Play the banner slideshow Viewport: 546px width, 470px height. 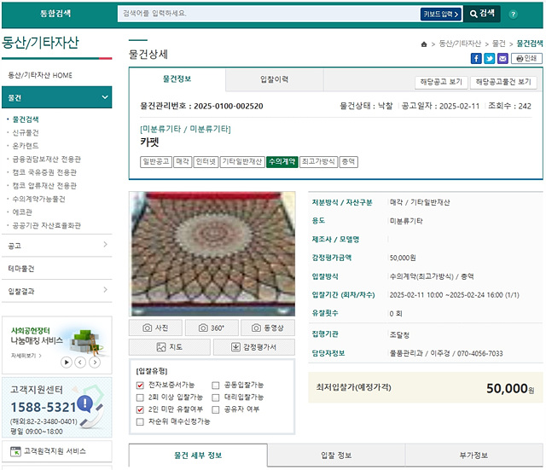coord(67,363)
